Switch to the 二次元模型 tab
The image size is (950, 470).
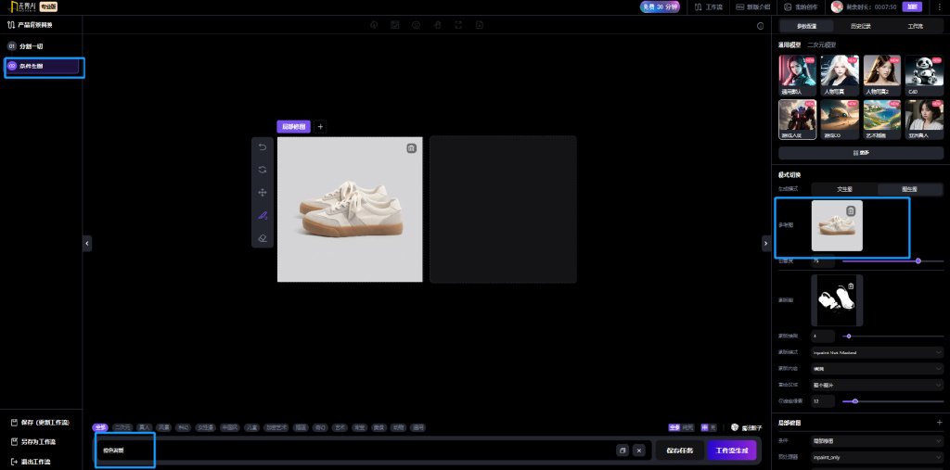(x=822, y=44)
